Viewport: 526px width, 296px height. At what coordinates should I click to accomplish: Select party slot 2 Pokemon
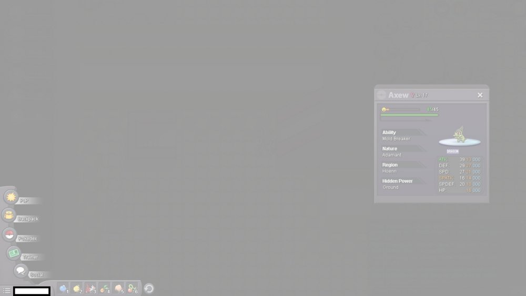coord(77,288)
